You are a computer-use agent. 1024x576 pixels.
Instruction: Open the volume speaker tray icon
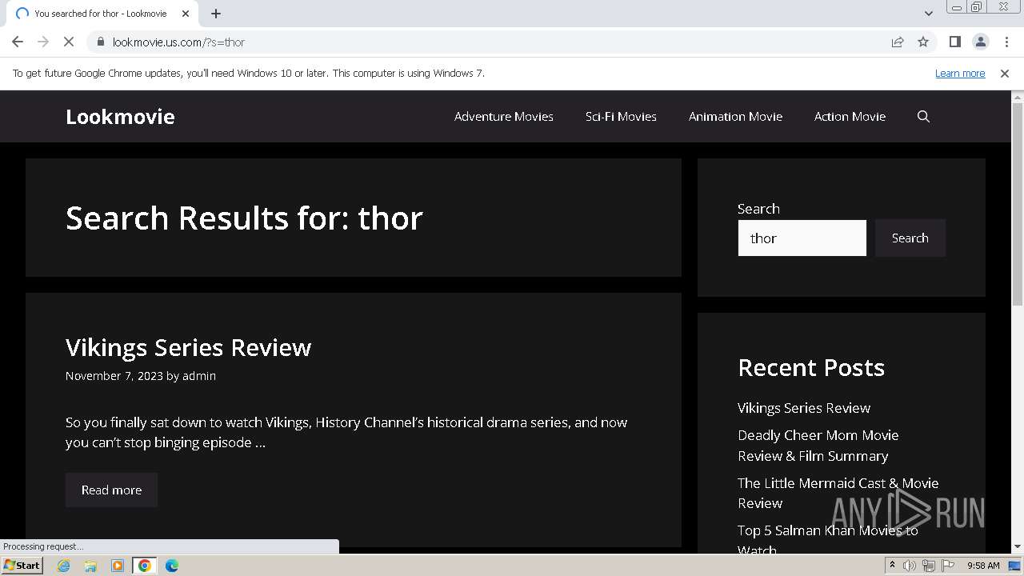click(910, 566)
